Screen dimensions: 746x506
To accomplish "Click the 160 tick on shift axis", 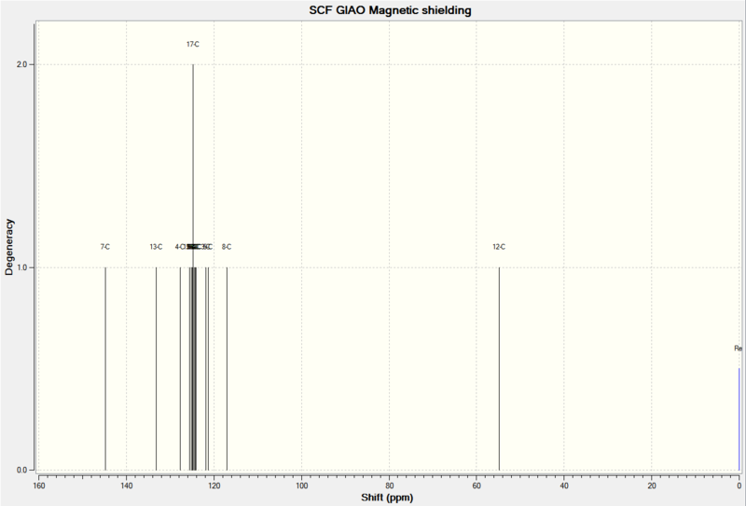I will point(39,485).
